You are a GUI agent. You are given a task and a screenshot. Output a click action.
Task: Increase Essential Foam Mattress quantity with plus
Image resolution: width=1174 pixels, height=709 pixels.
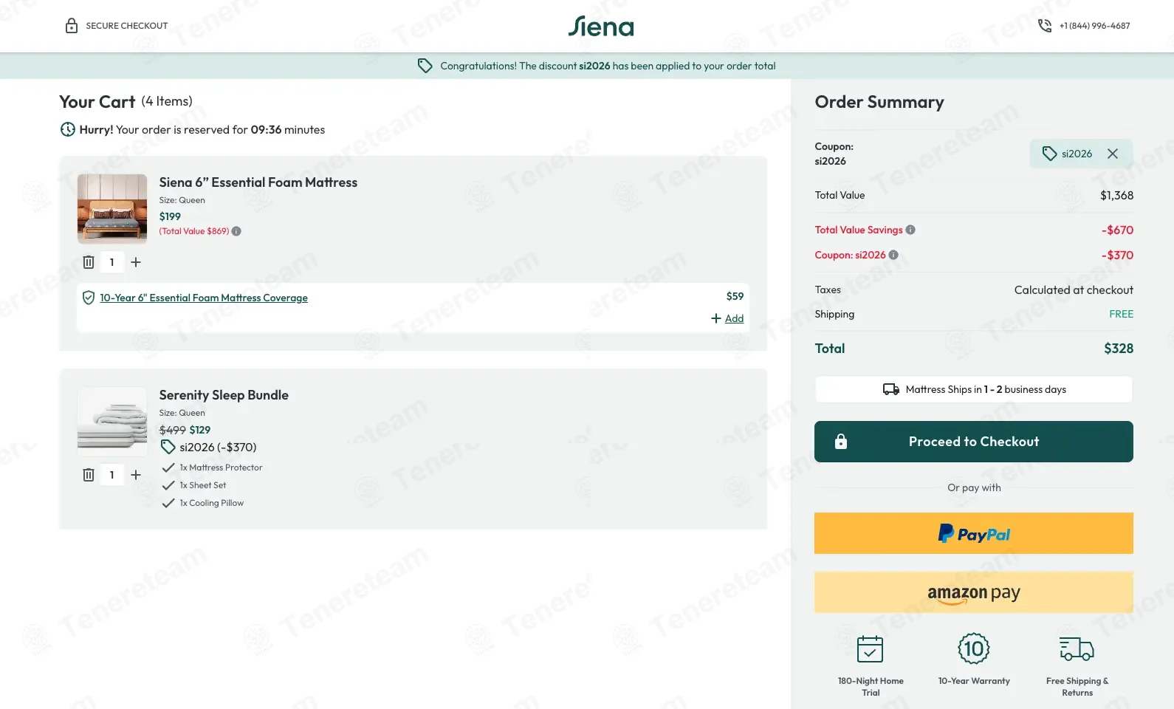tap(136, 262)
